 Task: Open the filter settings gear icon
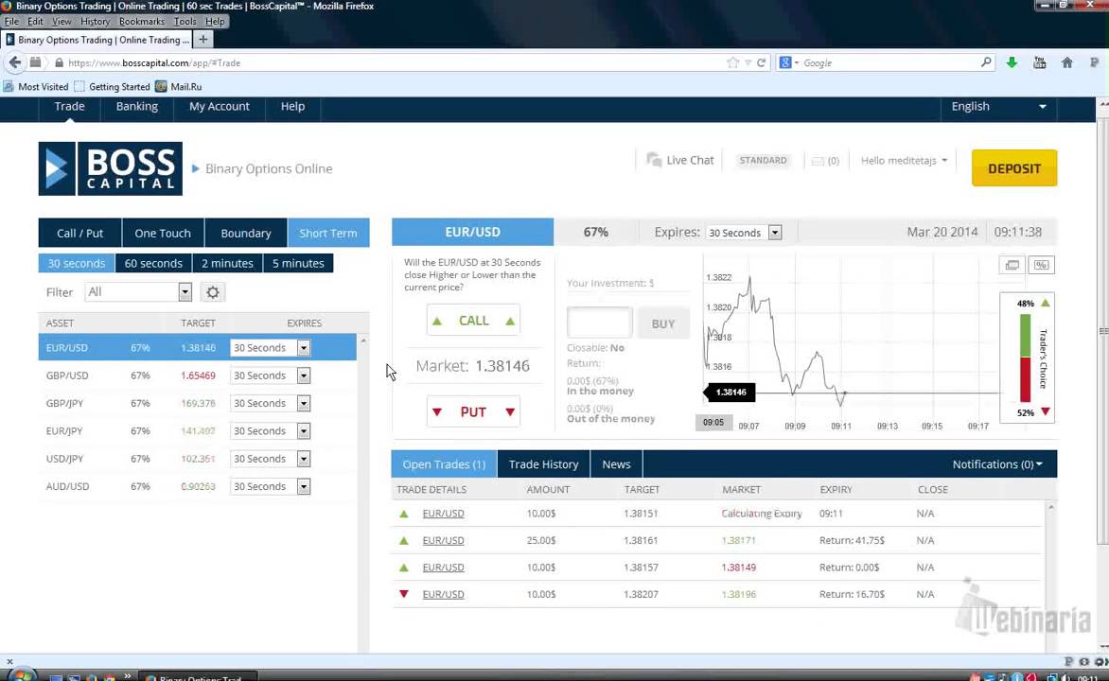(212, 292)
